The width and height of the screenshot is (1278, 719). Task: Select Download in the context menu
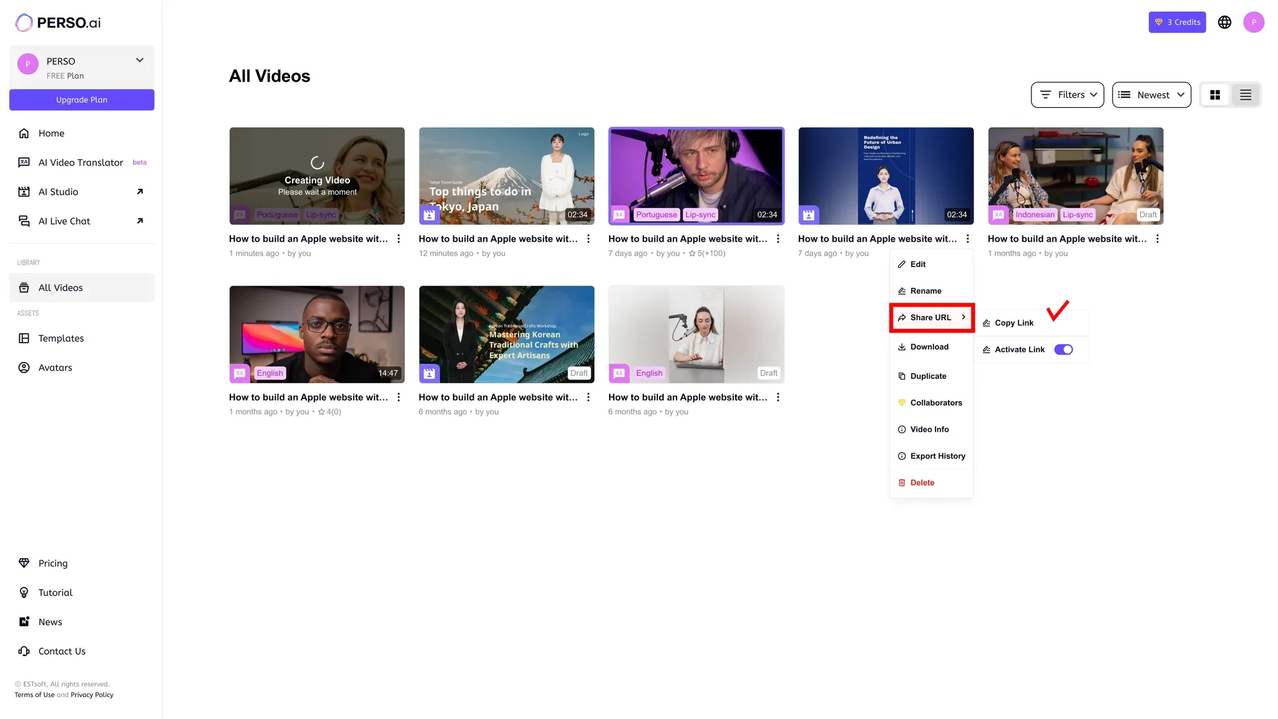[931, 347]
